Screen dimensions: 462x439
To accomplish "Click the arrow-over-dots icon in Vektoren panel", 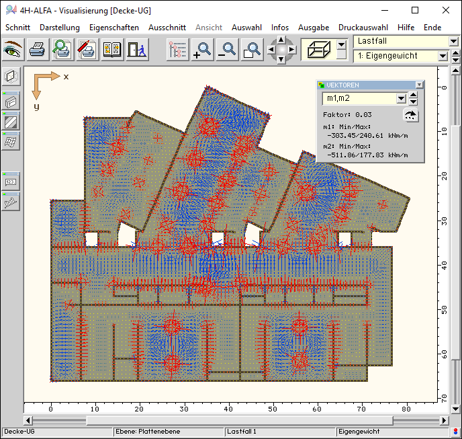I will [x=411, y=115].
